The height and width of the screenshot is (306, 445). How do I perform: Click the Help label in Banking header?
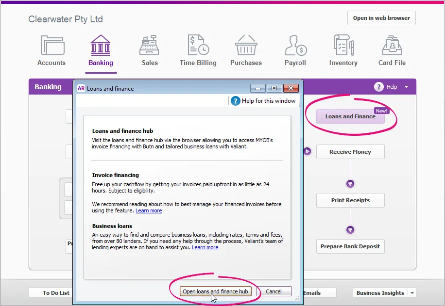(x=392, y=87)
